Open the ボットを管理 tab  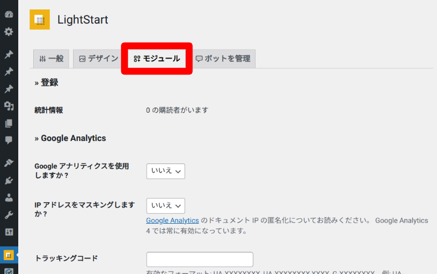tap(223, 59)
